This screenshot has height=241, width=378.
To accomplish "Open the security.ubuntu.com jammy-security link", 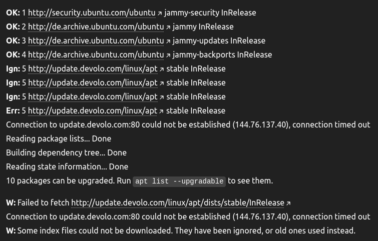I will pos(92,12).
